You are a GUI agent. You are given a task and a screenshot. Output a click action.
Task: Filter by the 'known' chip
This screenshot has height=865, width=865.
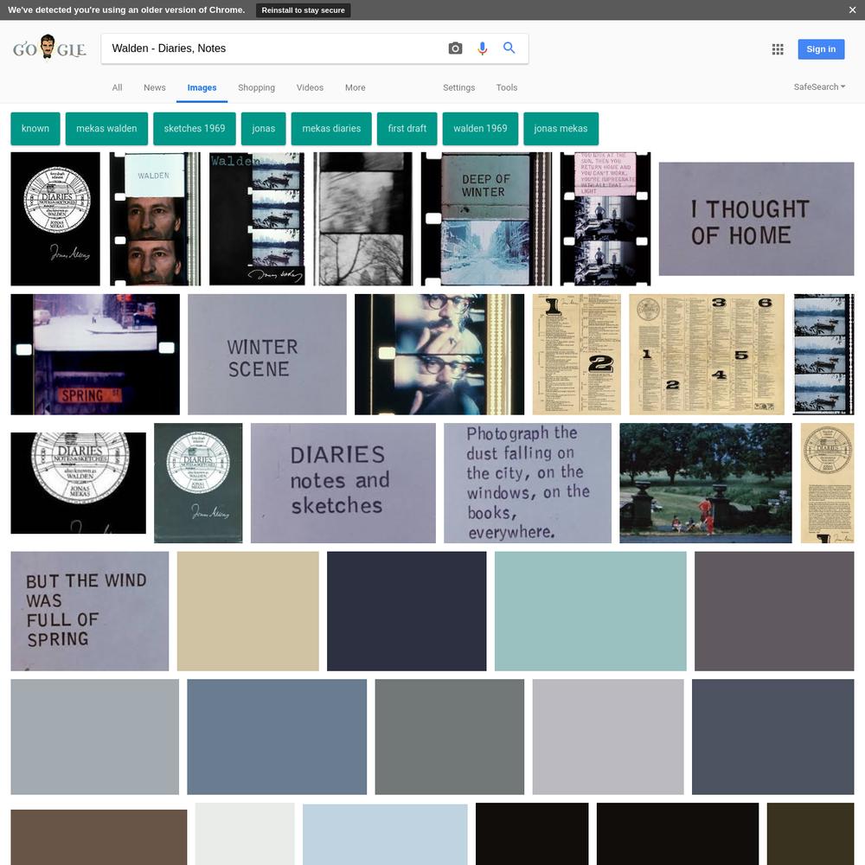[35, 129]
